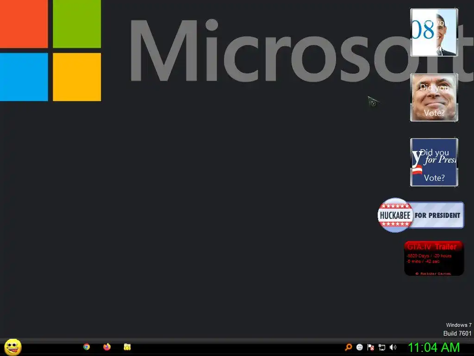474x356 pixels.
Task: Open the smiley face Start button
Action: click(12, 347)
